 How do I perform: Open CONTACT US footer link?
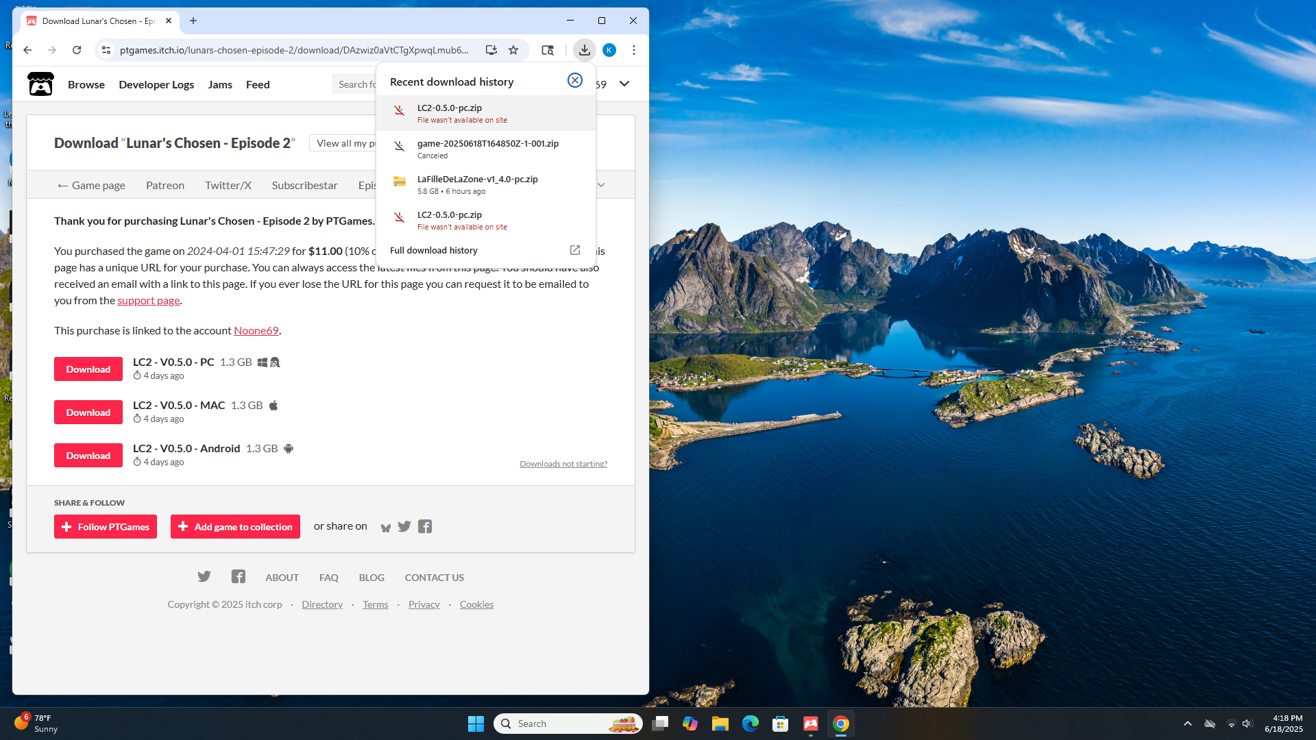(x=435, y=578)
